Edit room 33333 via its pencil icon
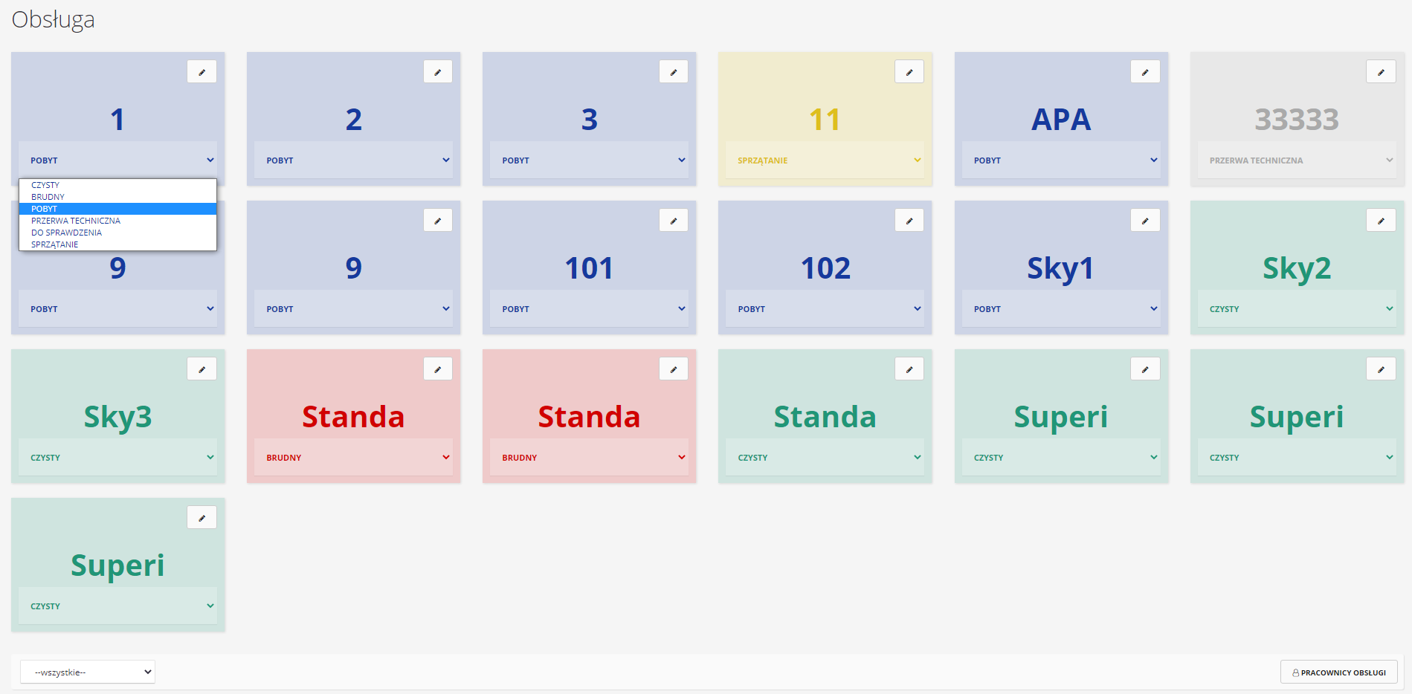The image size is (1412, 694). (1381, 72)
